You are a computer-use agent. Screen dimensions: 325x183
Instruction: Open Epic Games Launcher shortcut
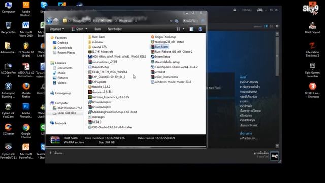(313, 70)
